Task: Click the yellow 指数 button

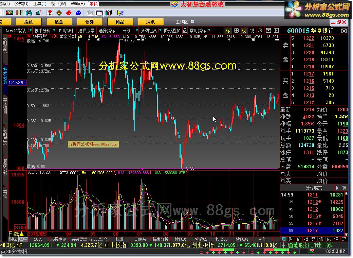Action: [x=29, y=22]
